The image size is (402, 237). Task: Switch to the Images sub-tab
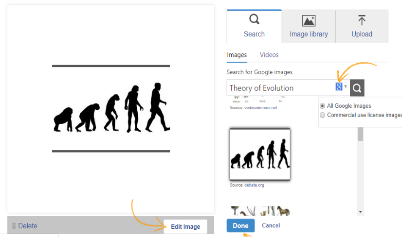237,55
